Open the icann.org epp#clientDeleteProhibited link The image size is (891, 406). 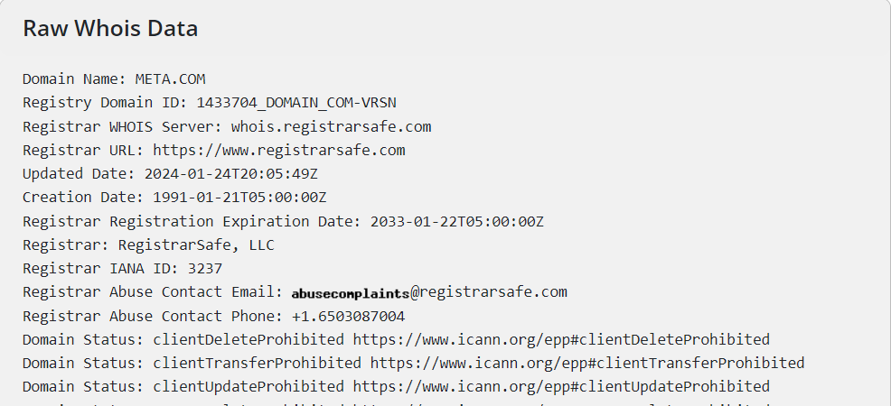(x=561, y=339)
